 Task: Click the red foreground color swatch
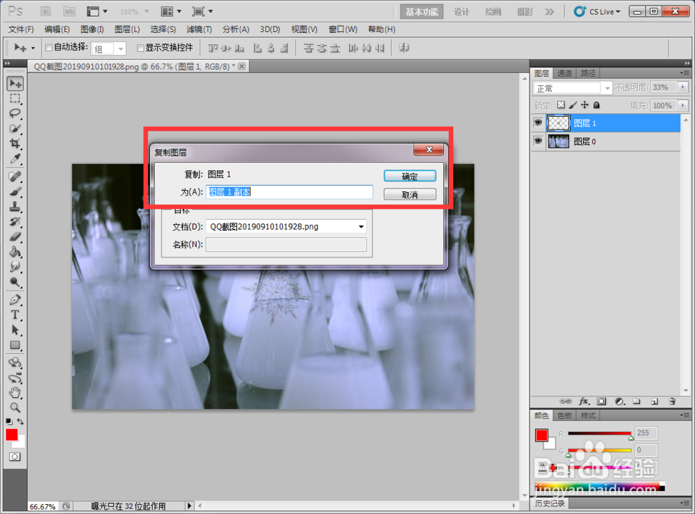click(x=11, y=436)
